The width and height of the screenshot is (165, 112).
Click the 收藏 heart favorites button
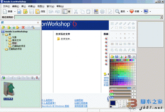pos(134,12)
